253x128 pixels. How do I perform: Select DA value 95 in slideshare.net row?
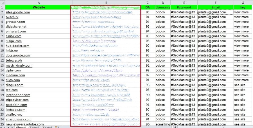click(148, 27)
